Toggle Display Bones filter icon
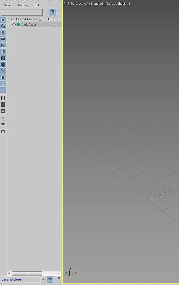This screenshot has height=285, width=179. tap(3, 71)
